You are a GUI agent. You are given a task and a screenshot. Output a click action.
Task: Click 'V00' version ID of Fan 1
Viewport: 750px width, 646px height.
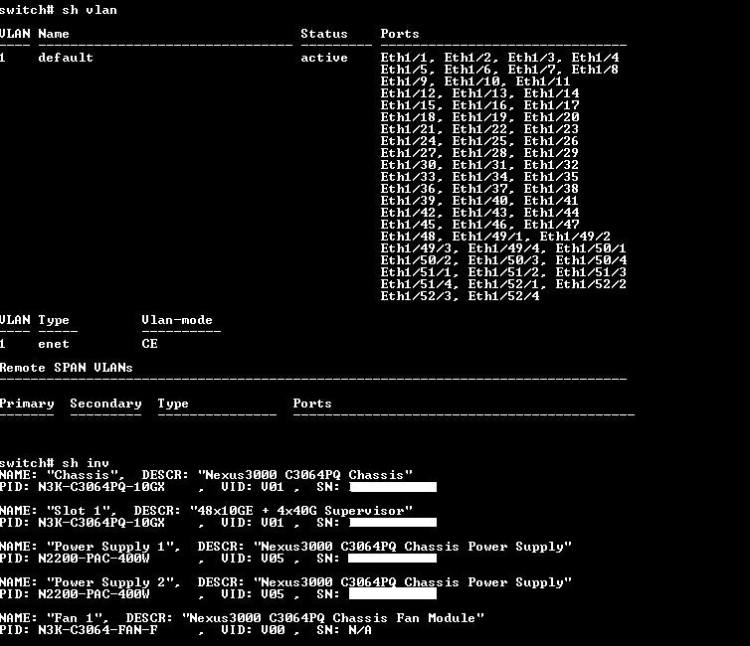point(273,630)
